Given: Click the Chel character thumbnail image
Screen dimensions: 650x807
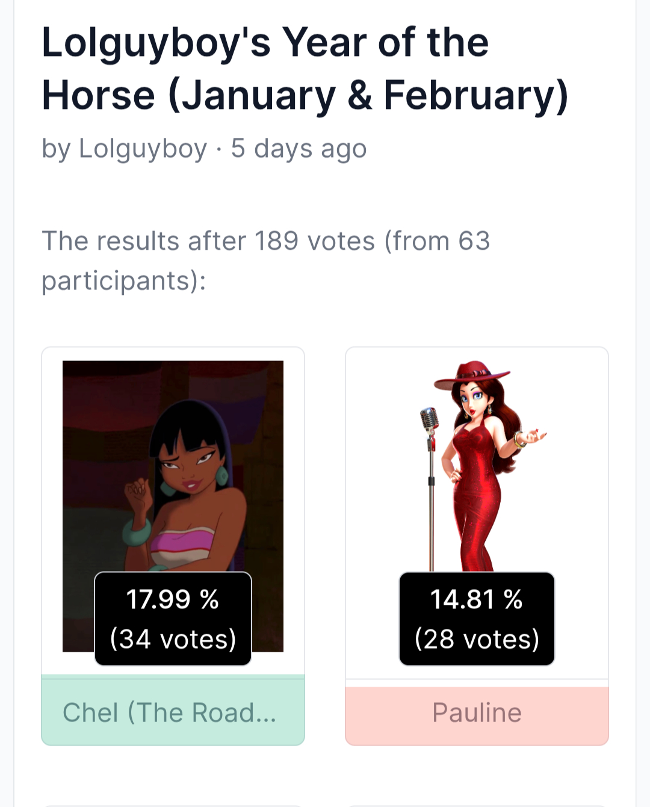Looking at the screenshot, I should (173, 463).
